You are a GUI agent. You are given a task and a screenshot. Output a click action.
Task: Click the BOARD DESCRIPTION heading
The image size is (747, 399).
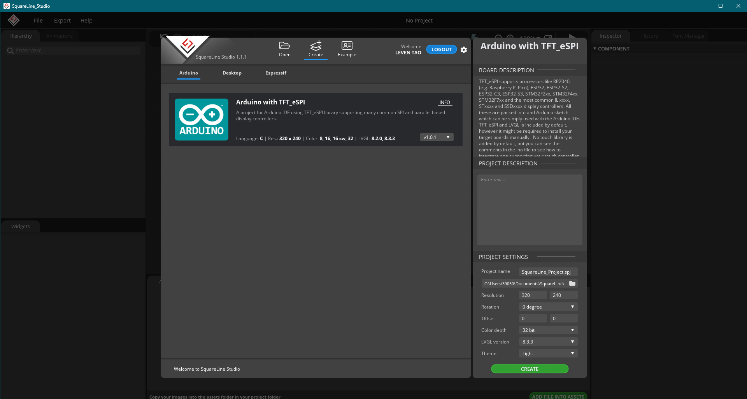click(506, 70)
